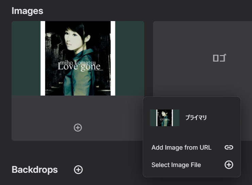Choose the "Select Image File" menu entry
The image size is (252, 185).
(x=176, y=165)
